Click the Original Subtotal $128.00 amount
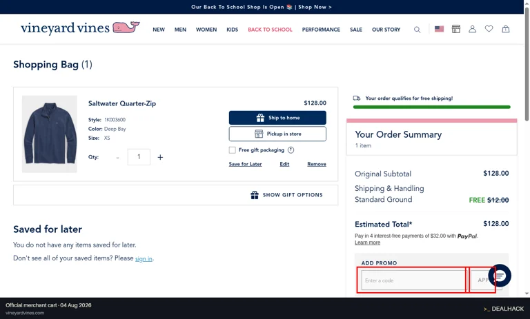 click(496, 174)
